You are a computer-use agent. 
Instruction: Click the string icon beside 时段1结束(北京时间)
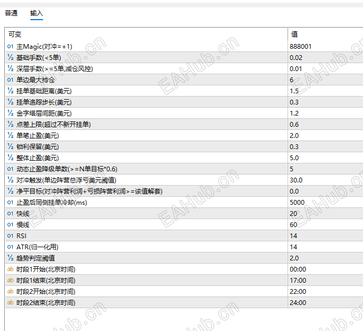point(11,280)
